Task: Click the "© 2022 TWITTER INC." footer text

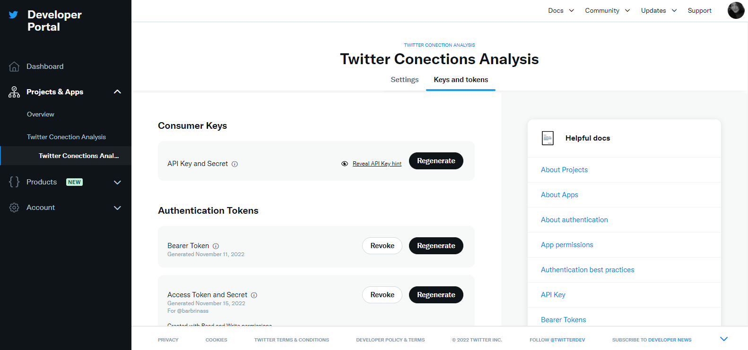Action: 477,340
